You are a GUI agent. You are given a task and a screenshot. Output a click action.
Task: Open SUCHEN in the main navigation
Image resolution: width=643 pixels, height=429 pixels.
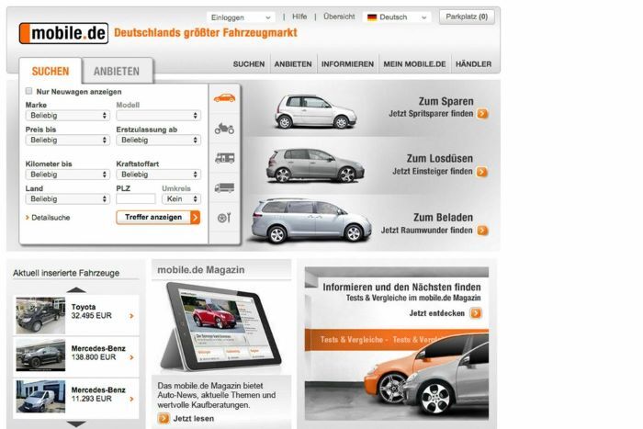(249, 64)
